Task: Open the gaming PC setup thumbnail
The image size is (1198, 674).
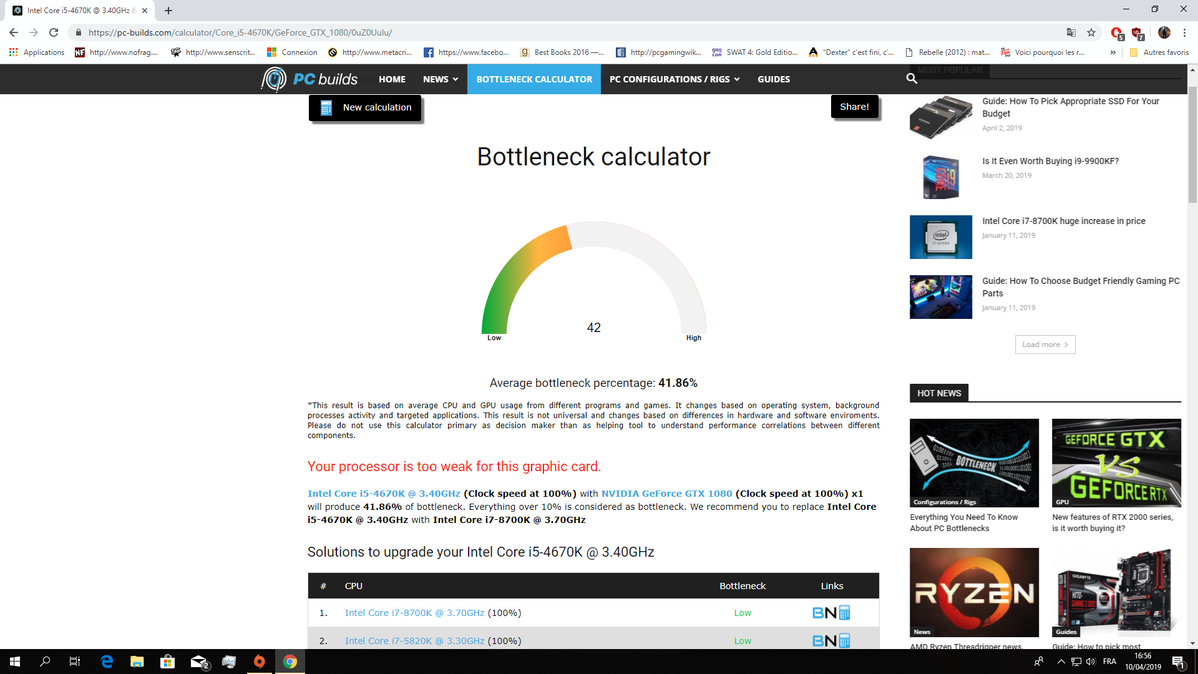Action: [x=941, y=297]
